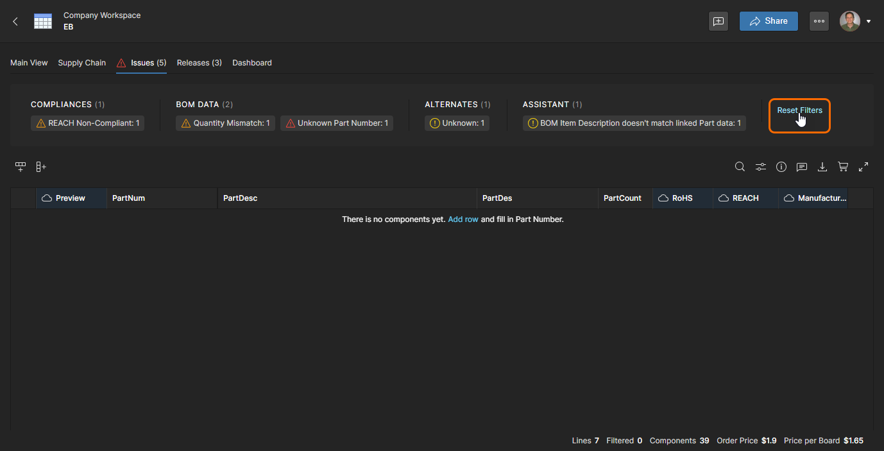Open the shopping cart icon
Image resolution: width=884 pixels, height=451 pixels.
[x=843, y=167]
